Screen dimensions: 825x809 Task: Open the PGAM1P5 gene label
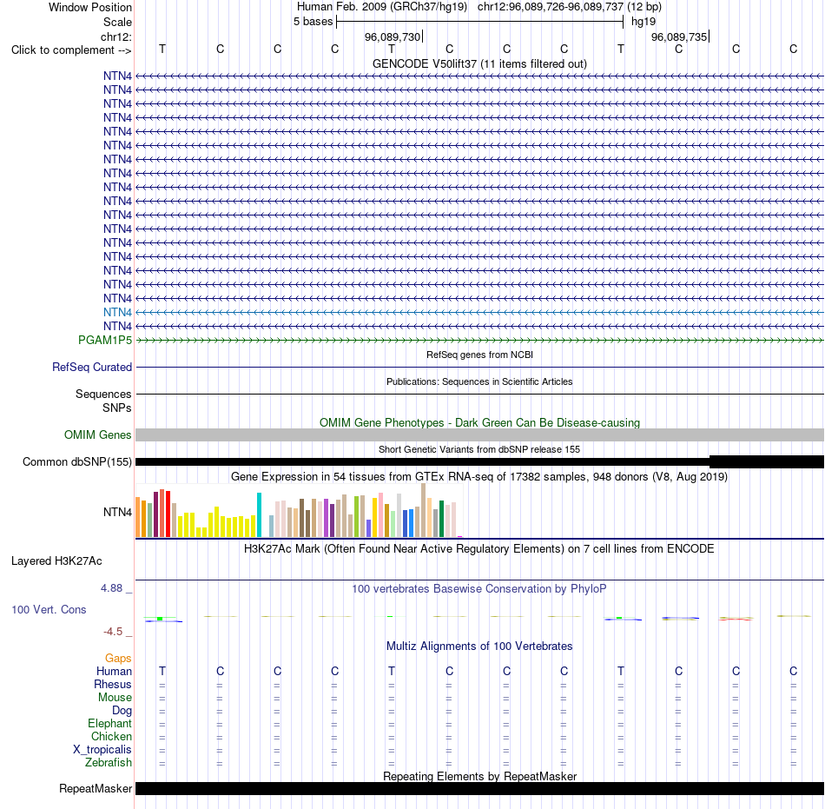105,340
